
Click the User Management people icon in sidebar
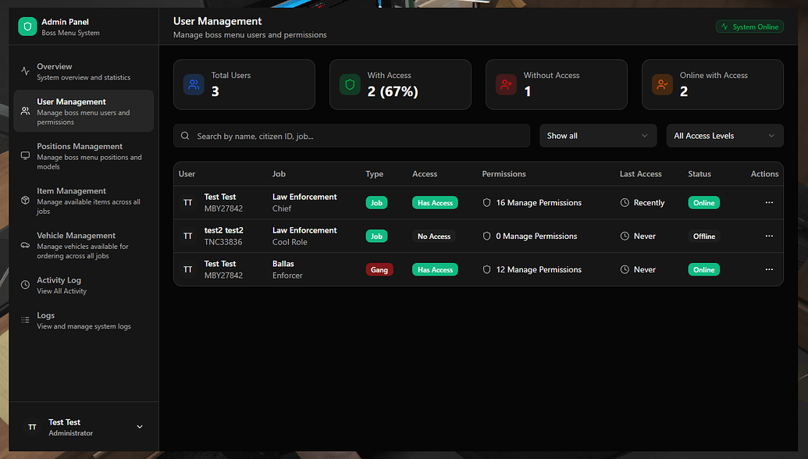[x=25, y=111]
